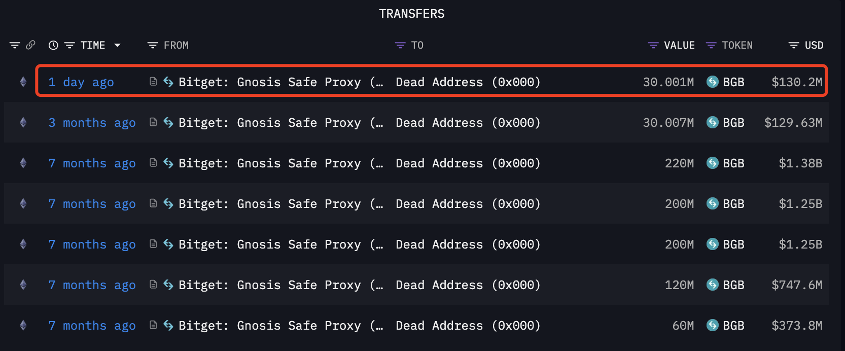The height and width of the screenshot is (351, 845).
Task: Click the filter icon in the chain column header
Action: coord(15,45)
